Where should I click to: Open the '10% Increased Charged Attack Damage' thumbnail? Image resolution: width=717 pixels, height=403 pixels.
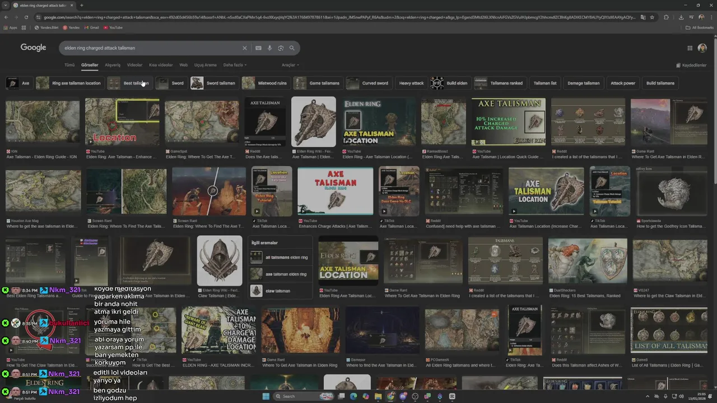coord(509,122)
